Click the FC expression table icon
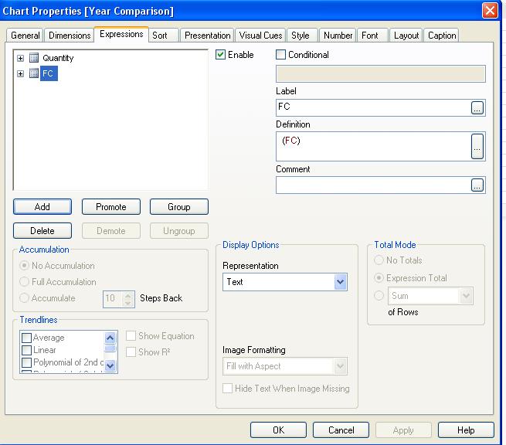This screenshot has width=506, height=445. tap(34, 74)
